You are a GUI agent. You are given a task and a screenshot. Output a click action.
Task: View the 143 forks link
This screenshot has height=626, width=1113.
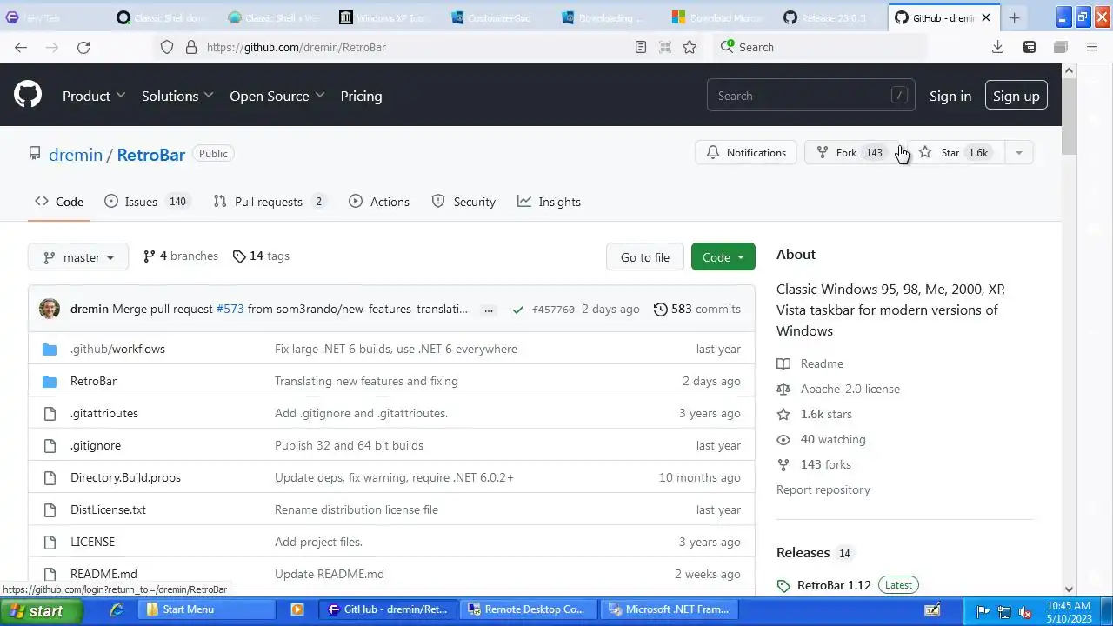815,464
